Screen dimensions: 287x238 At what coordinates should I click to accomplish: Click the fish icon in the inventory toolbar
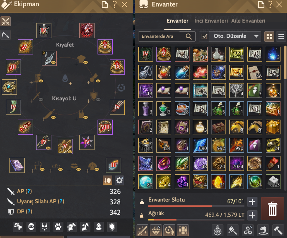[x=263, y=230]
